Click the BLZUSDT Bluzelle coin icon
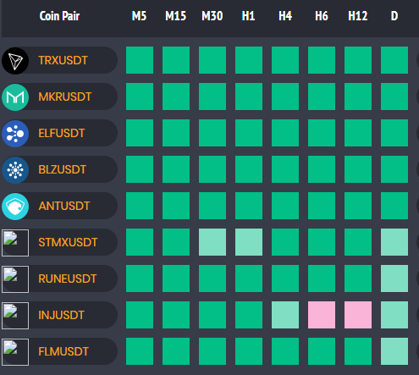 click(15, 170)
